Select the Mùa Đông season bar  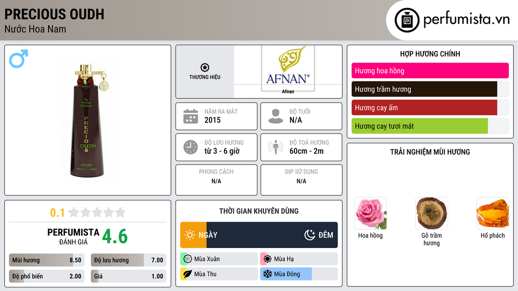pos(298,274)
